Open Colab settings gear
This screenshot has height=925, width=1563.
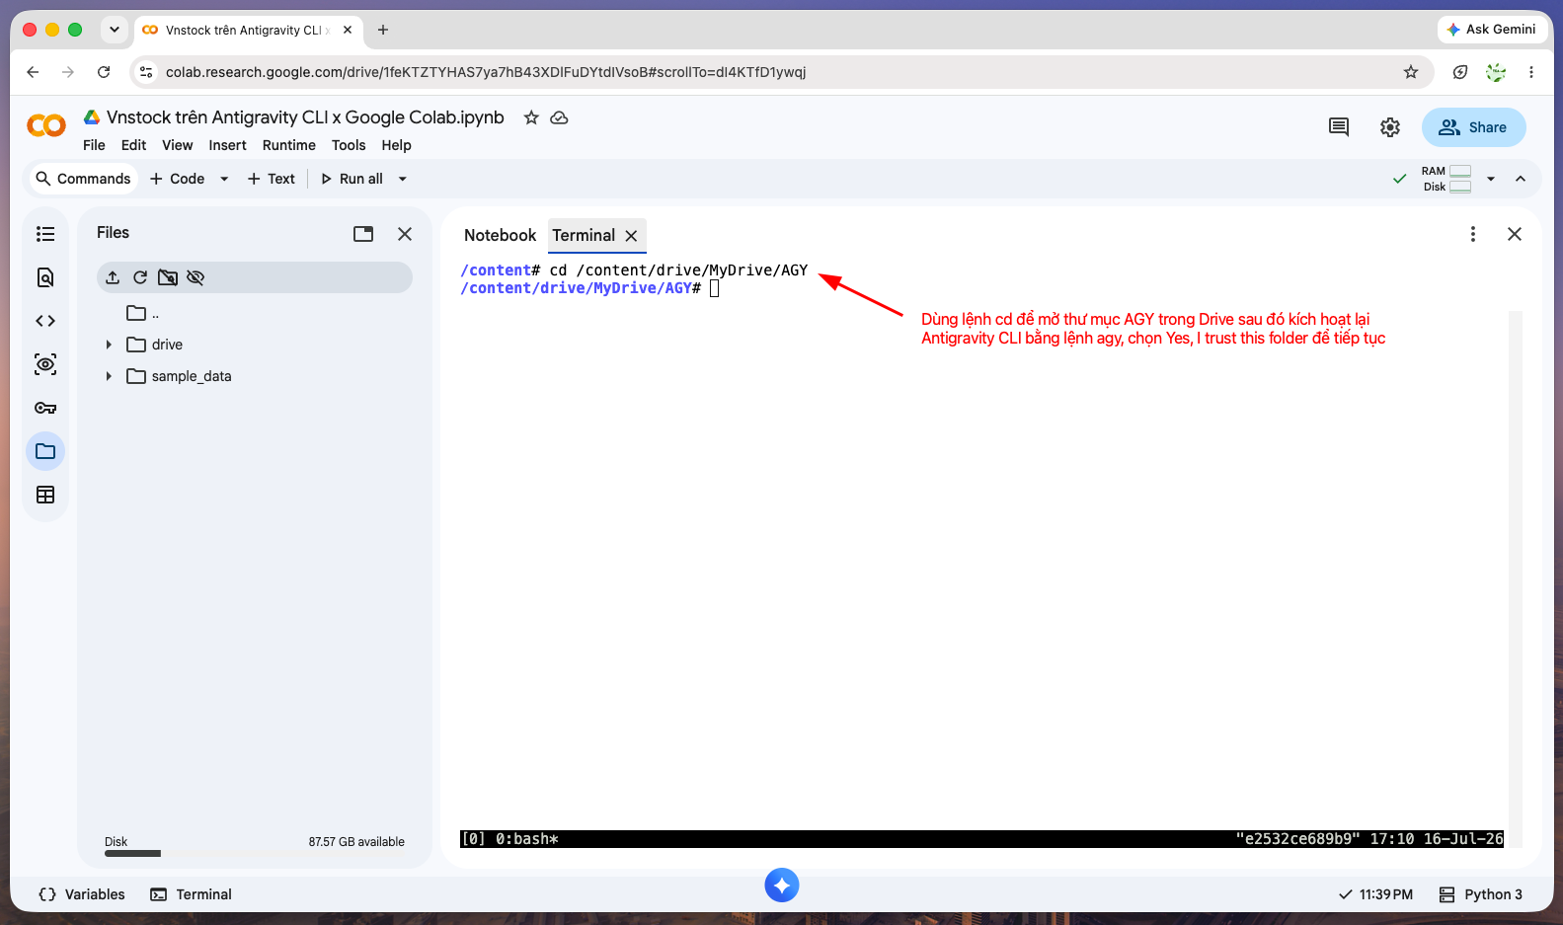point(1390,127)
